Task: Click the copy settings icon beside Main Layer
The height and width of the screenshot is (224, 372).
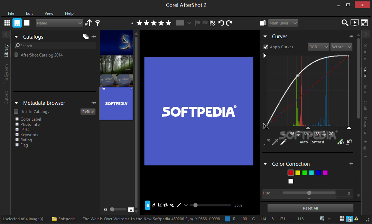Action: tap(263, 23)
